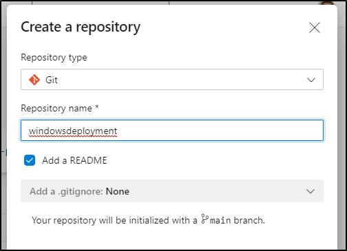Expand the .gitignore chevron arrow
The image size is (347, 251).
311,191
